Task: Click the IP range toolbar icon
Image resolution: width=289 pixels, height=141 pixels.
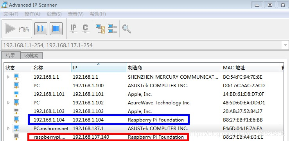Action: [74, 29]
